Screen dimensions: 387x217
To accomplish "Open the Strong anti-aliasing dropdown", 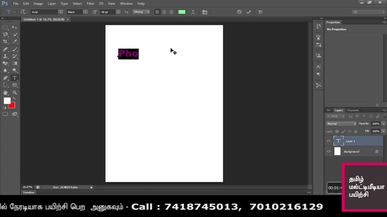I will click(x=141, y=12).
